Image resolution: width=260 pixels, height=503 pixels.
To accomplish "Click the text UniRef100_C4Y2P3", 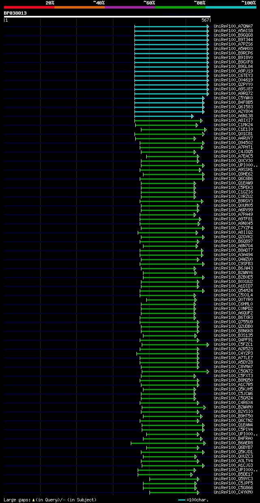I will click(x=233, y=353).
